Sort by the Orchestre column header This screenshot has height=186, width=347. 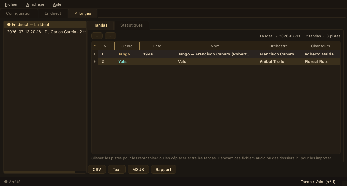click(x=278, y=46)
